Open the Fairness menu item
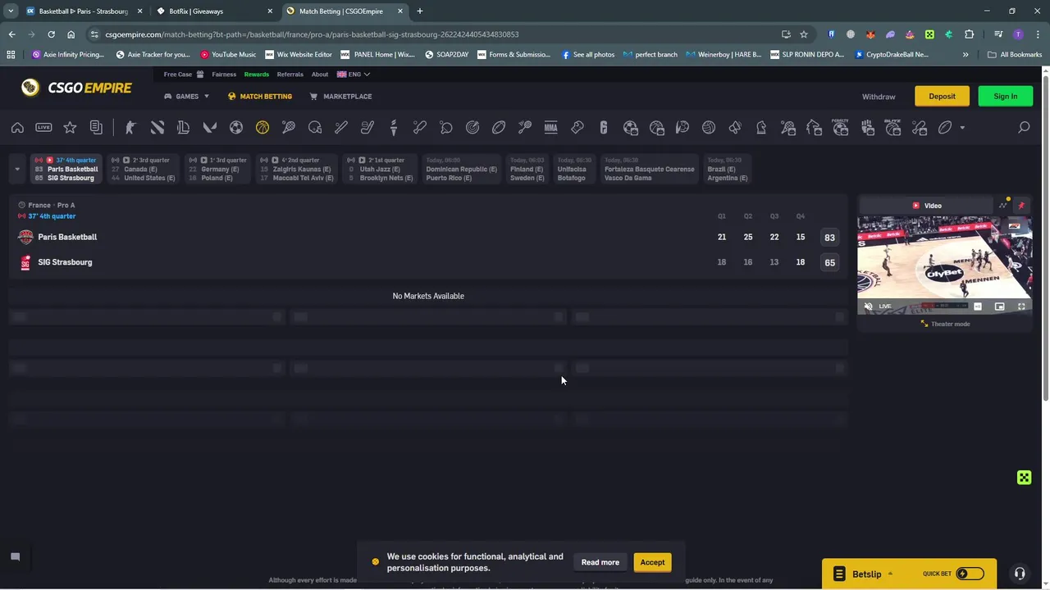 coord(224,75)
